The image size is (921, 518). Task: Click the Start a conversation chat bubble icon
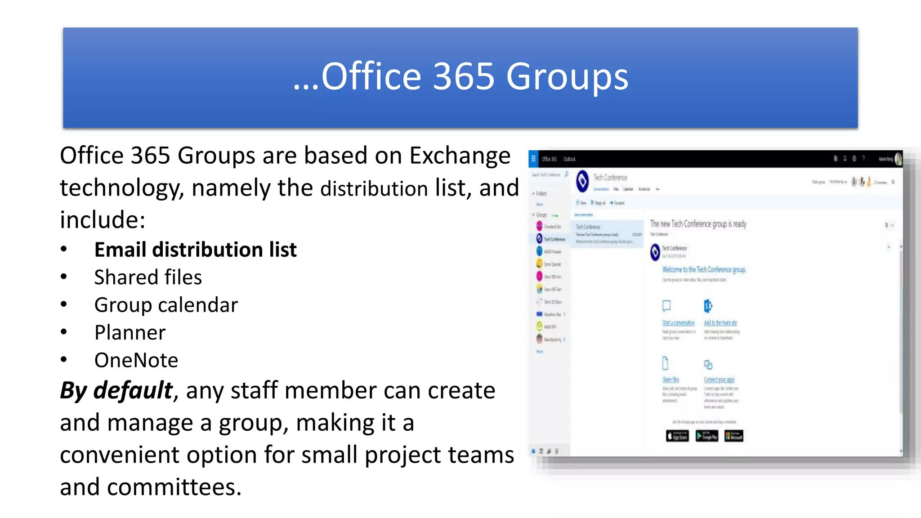[666, 306]
